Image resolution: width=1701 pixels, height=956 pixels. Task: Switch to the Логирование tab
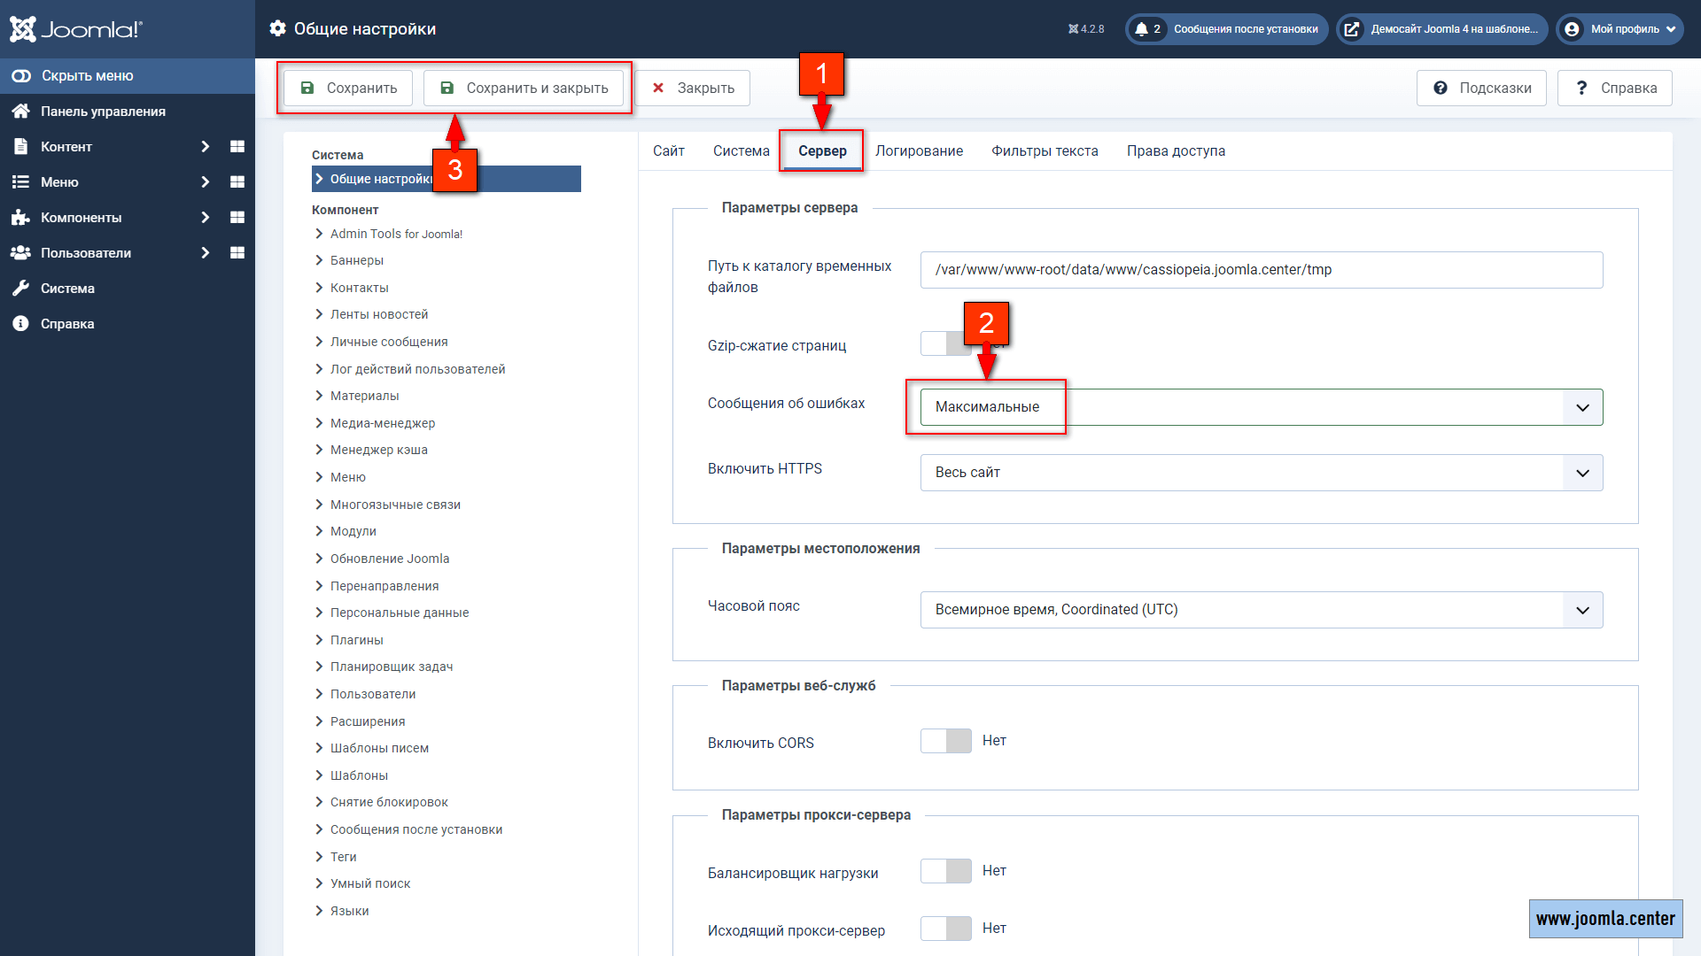click(x=919, y=150)
